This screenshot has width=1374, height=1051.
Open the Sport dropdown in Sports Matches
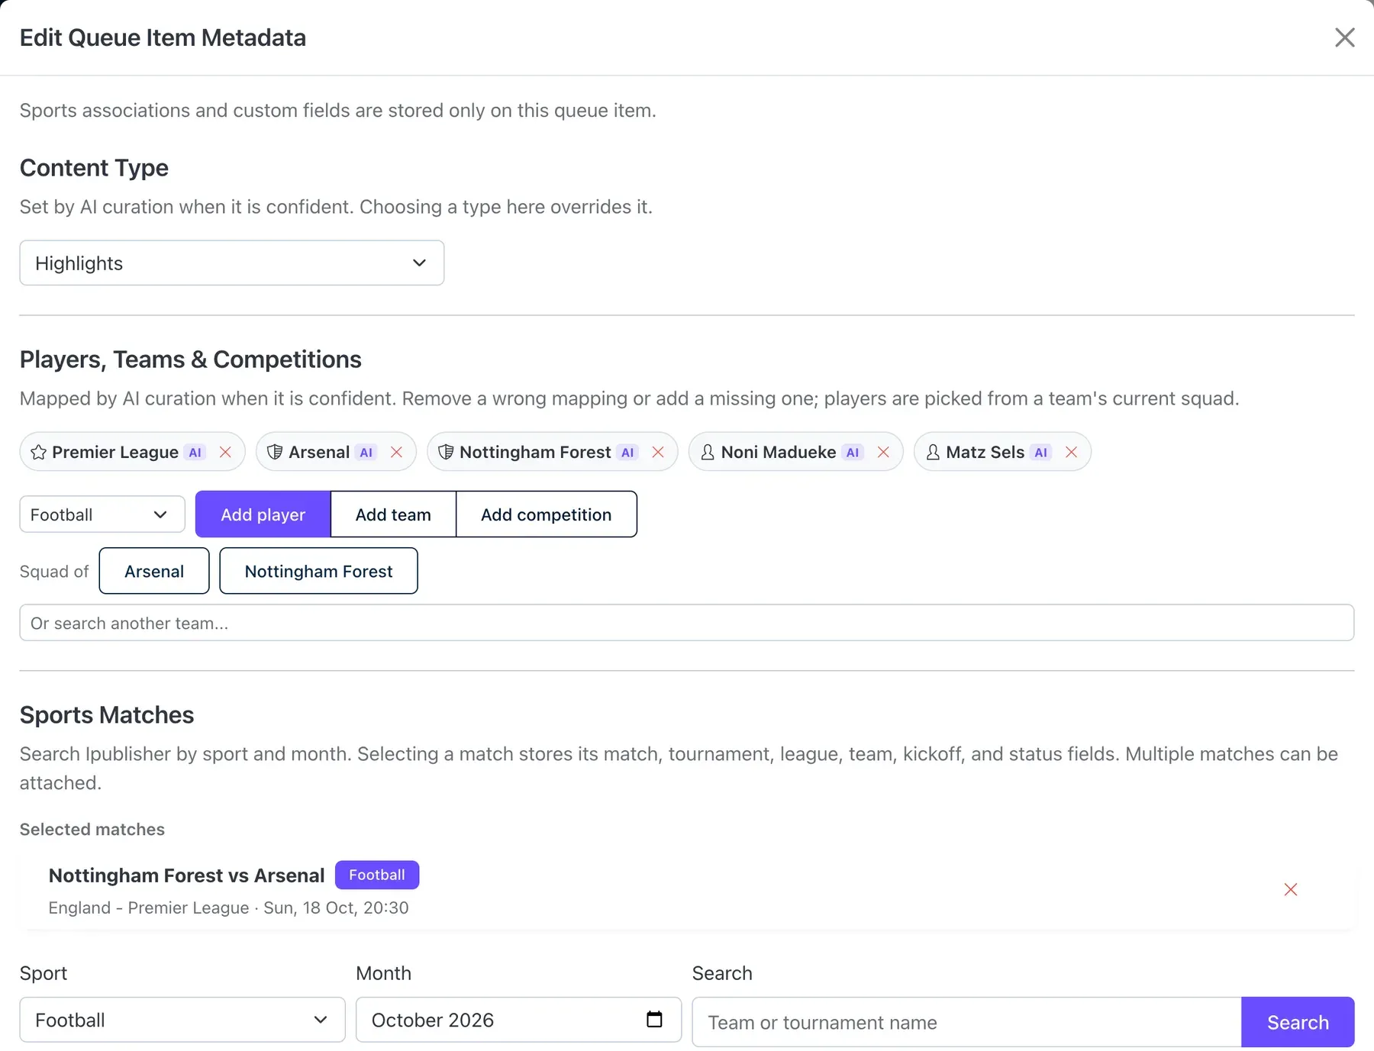pyautogui.click(x=182, y=1020)
